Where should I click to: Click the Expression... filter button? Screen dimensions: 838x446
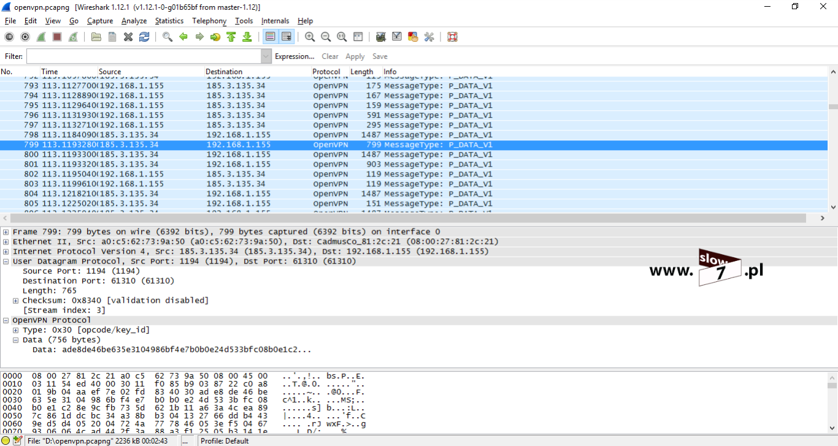294,56
